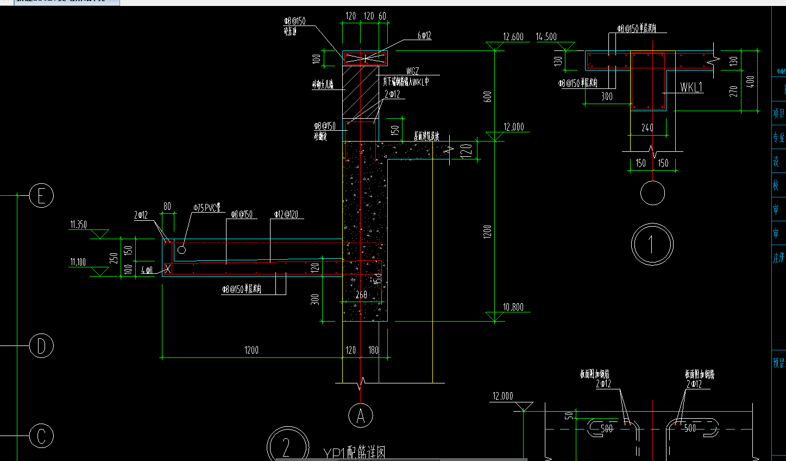This screenshot has height=461, width=786.
Task: Click the 80 dimension text
Action: pos(167,206)
